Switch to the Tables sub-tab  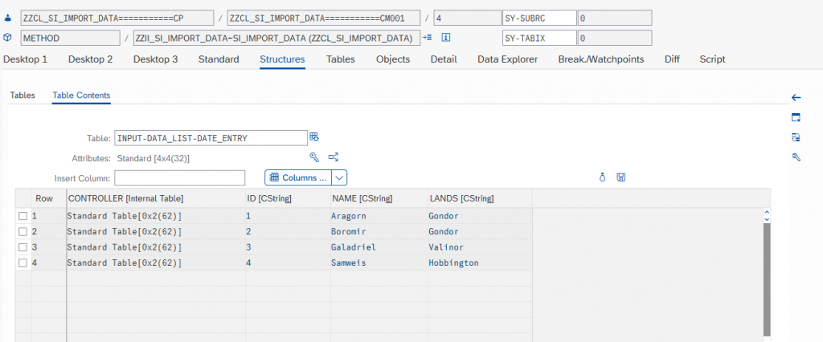point(23,96)
